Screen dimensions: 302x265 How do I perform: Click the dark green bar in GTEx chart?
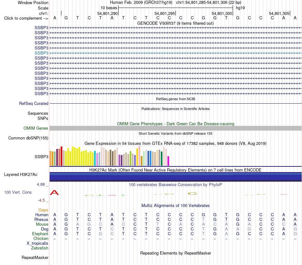(161, 158)
